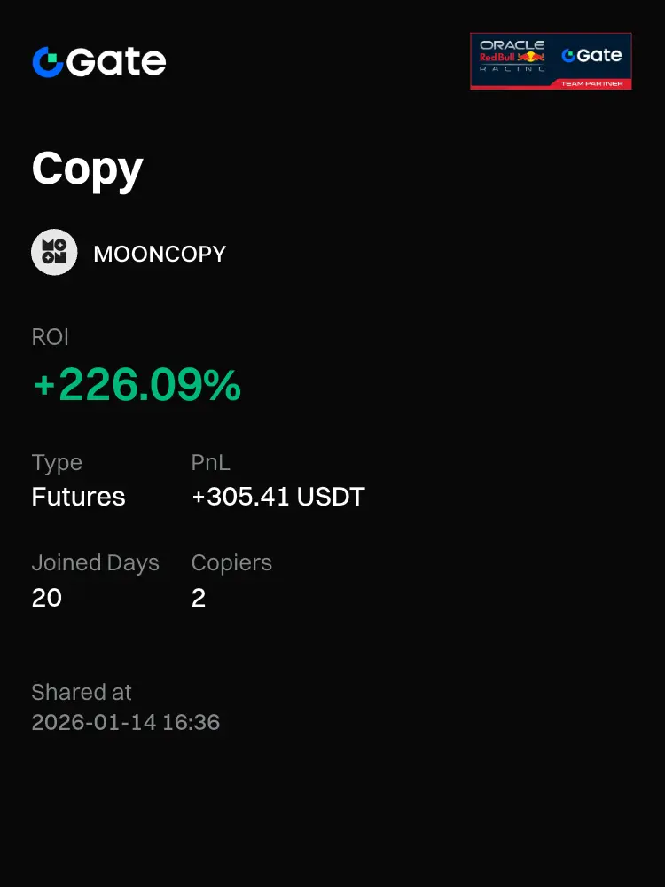Click the +305.41 USDT PnL value
Viewport: 665px width, 887px height.
[278, 497]
